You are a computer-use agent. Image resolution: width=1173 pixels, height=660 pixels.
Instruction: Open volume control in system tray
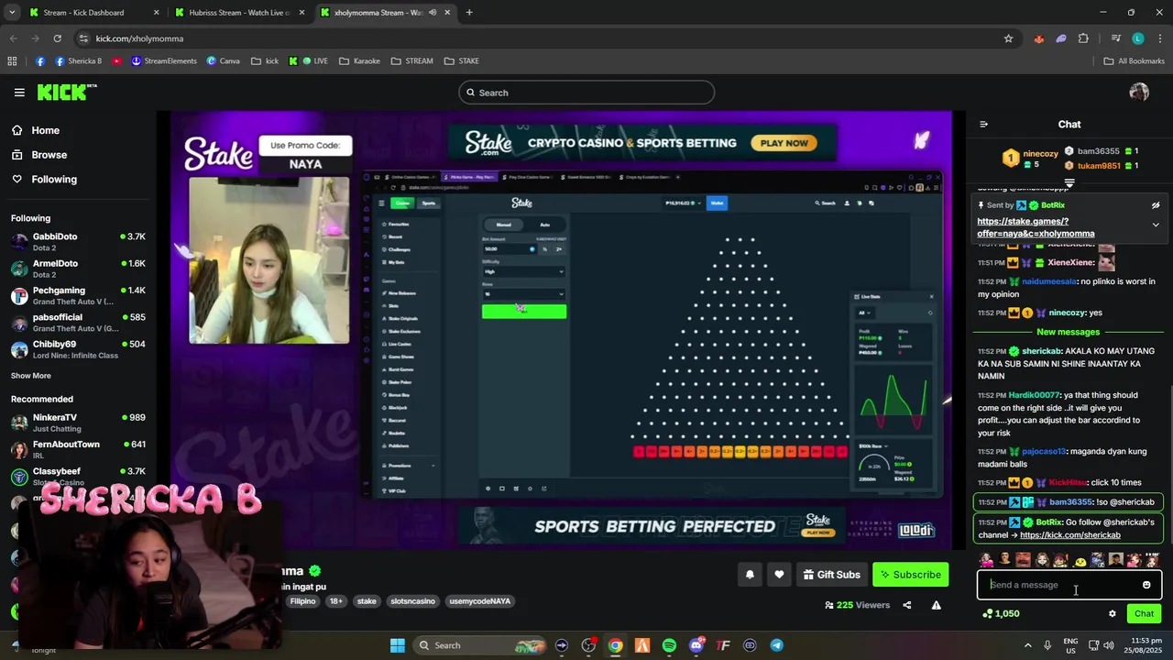1108,645
